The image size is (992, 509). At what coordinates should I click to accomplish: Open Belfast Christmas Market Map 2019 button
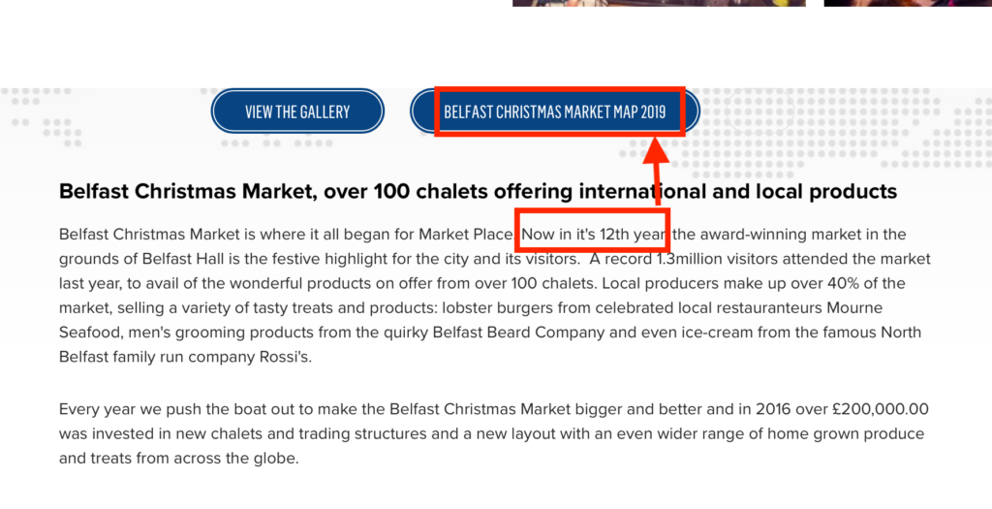(x=555, y=111)
